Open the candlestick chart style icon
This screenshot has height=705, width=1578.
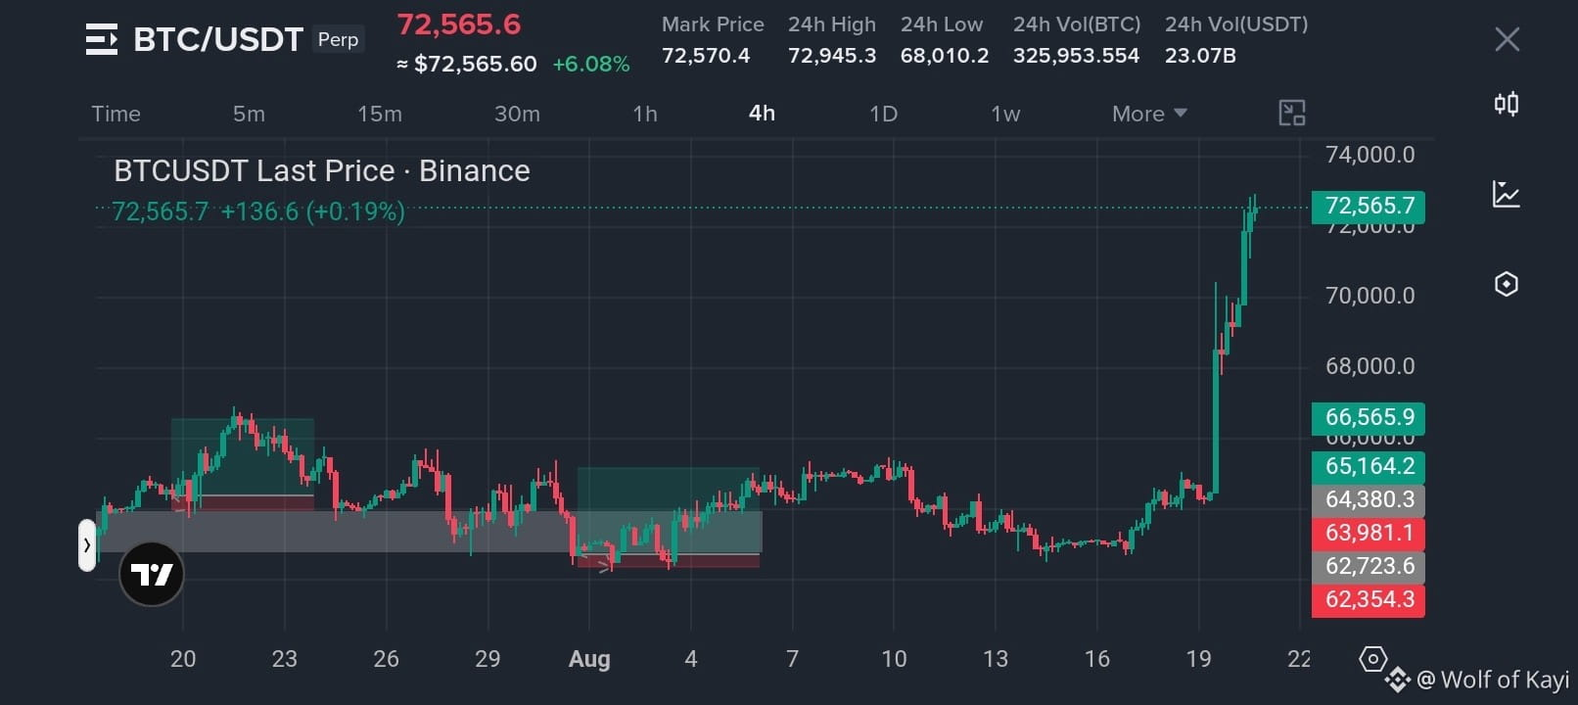[x=1507, y=104]
